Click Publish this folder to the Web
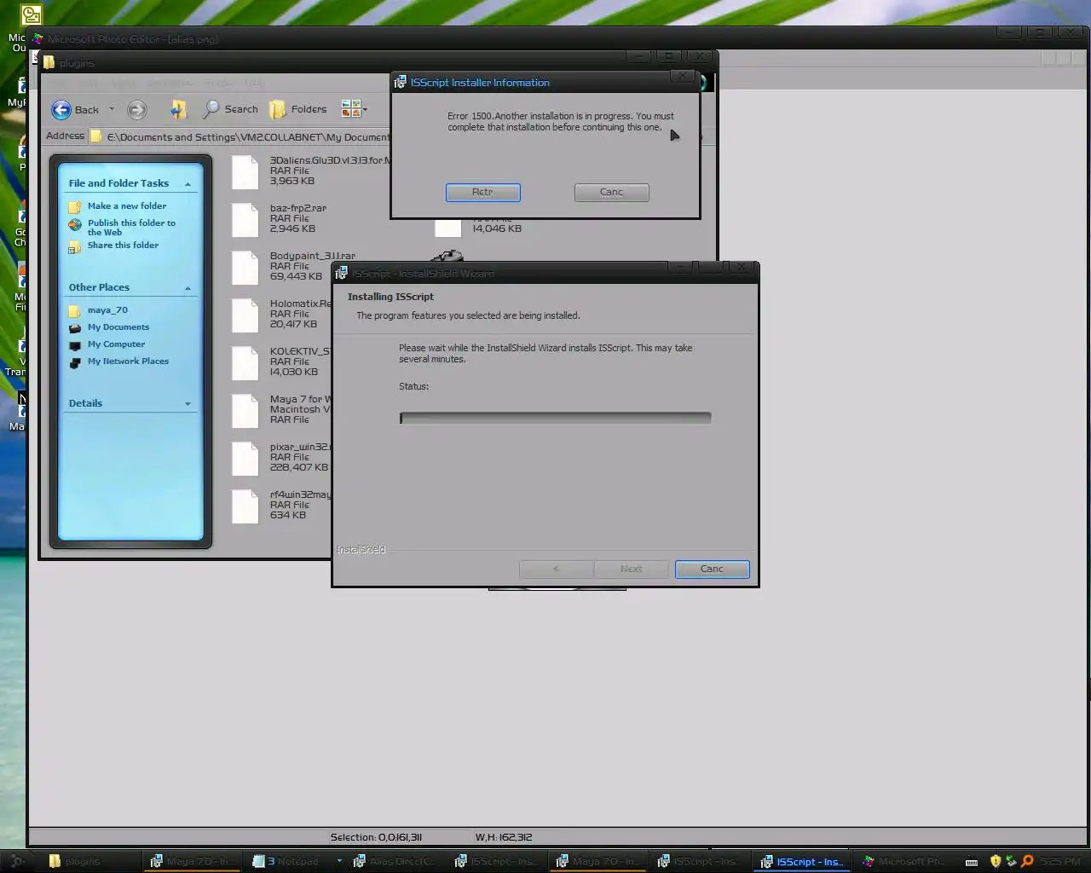The width and height of the screenshot is (1091, 873). pos(131,228)
